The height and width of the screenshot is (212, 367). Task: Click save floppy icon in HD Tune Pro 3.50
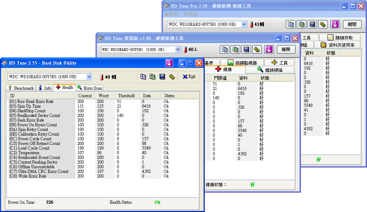point(312,24)
